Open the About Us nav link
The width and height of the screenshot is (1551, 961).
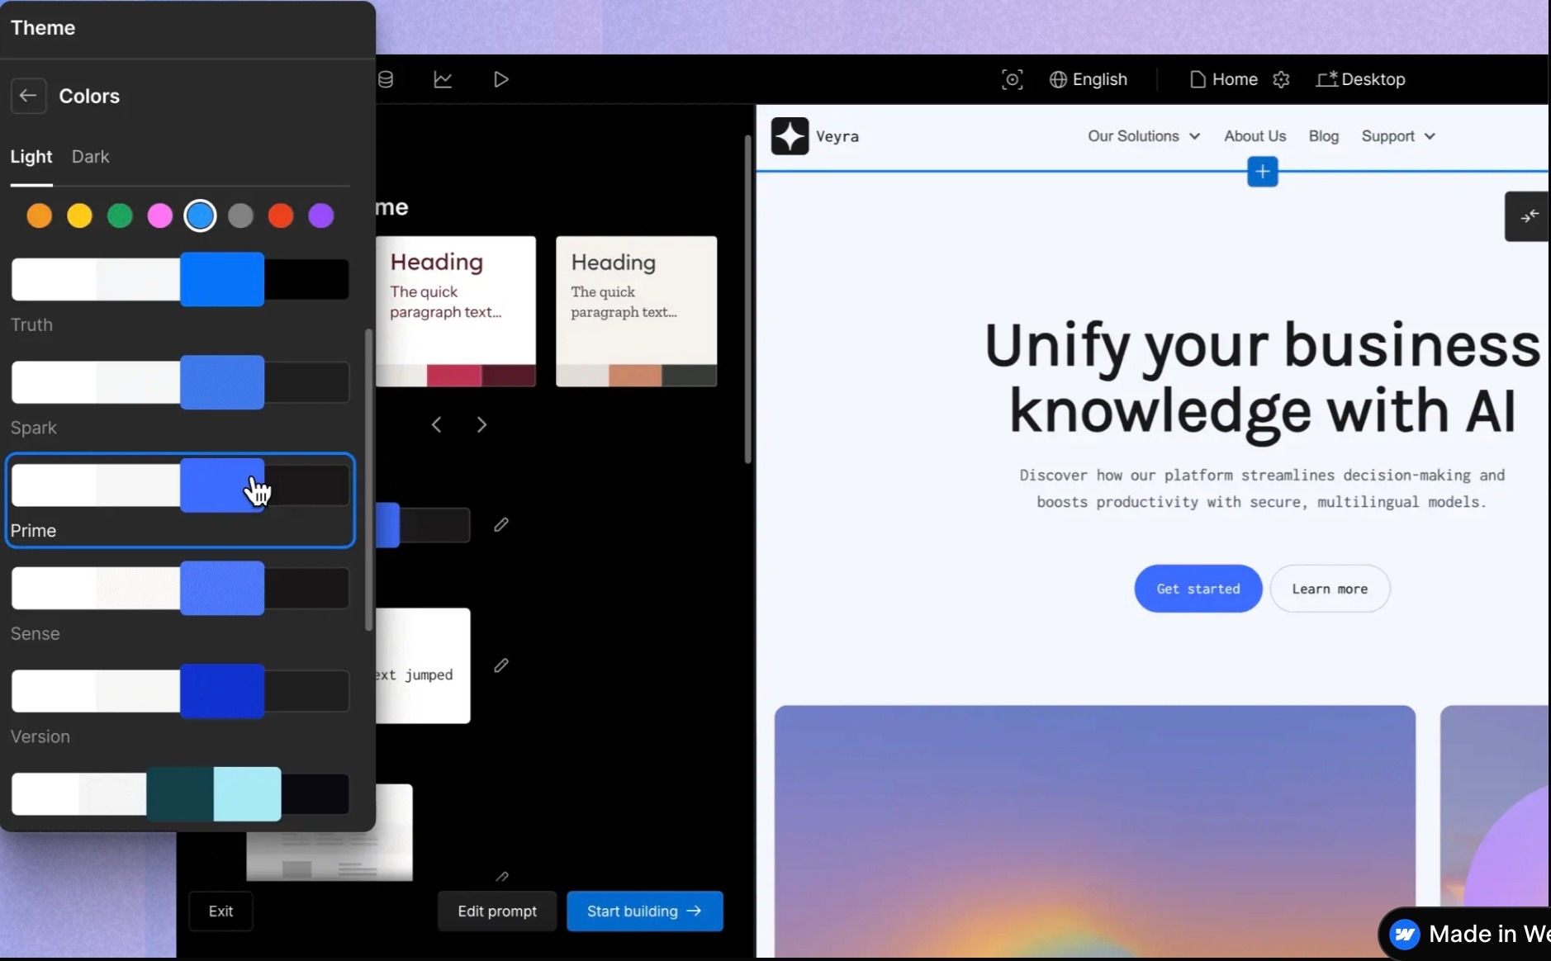1255,136
